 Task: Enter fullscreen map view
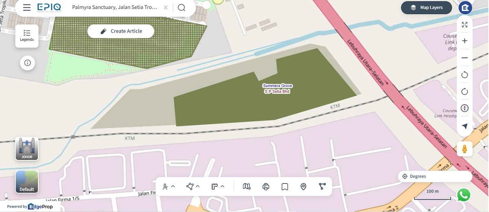(465, 24)
